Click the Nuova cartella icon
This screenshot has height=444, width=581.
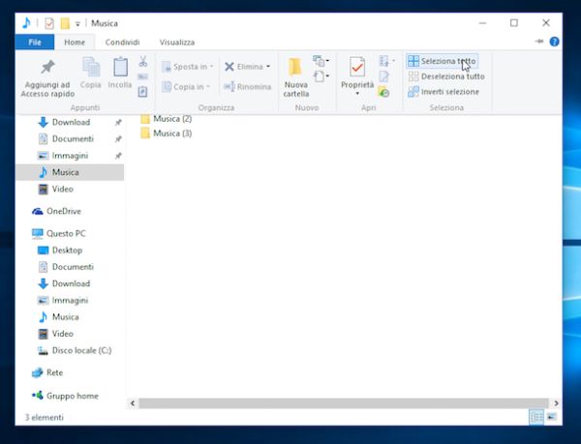[295, 71]
